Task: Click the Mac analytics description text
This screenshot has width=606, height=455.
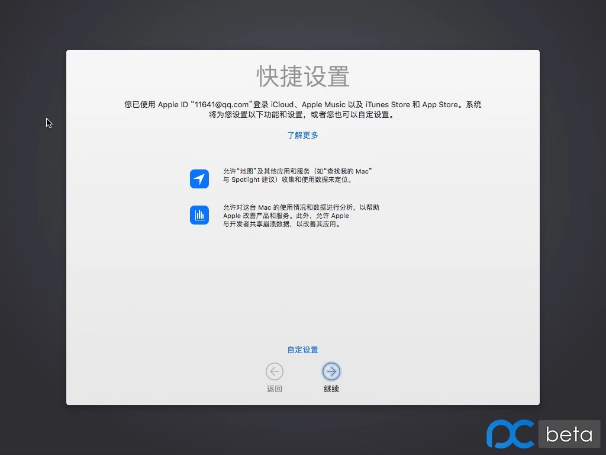Action: (x=301, y=216)
